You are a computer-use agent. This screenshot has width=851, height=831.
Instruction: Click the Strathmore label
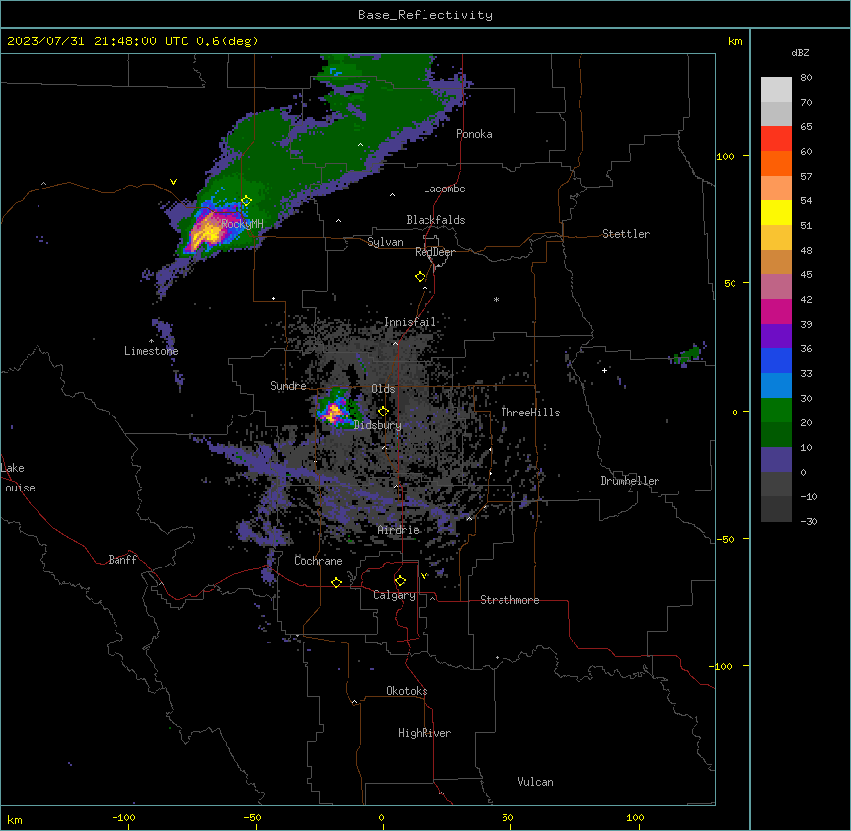coord(509,600)
